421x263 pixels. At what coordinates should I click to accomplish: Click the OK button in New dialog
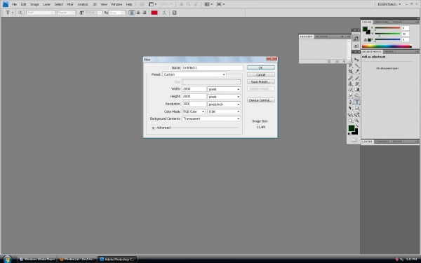click(x=261, y=67)
